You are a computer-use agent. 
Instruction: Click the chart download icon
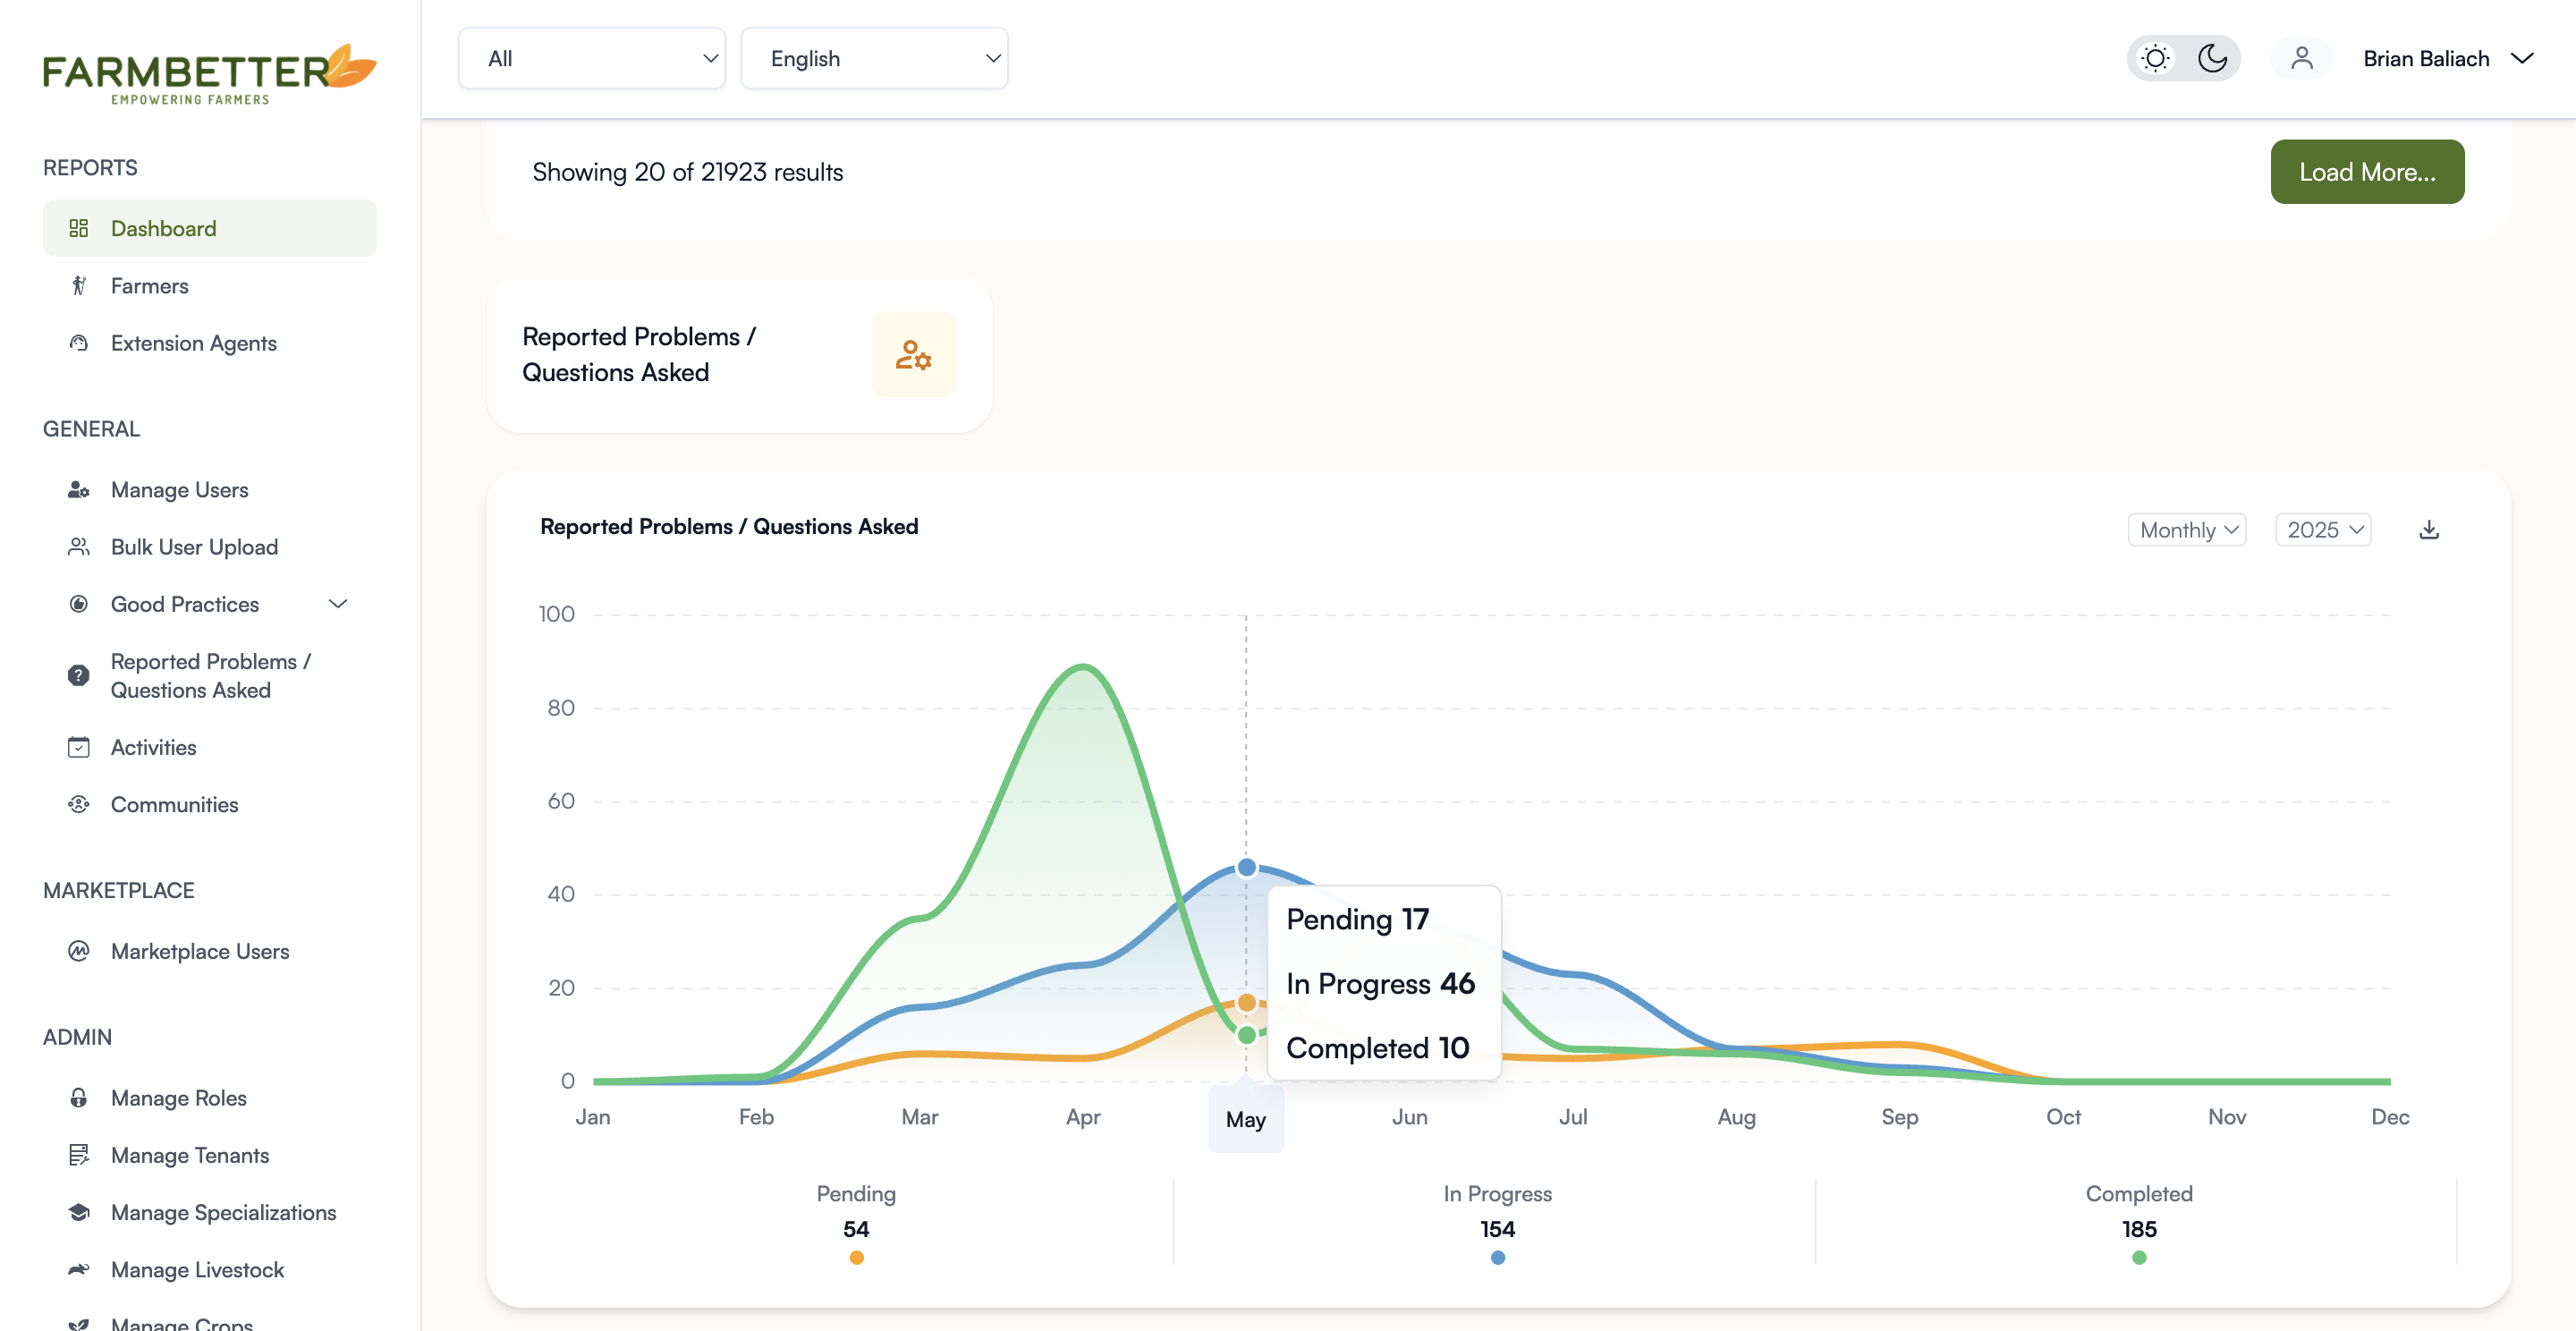2428,530
